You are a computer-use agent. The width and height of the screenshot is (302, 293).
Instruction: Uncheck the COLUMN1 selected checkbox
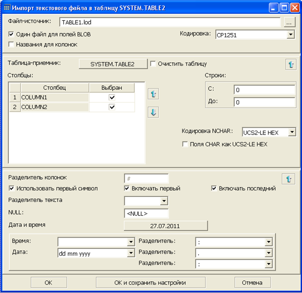pyautogui.click(x=112, y=98)
